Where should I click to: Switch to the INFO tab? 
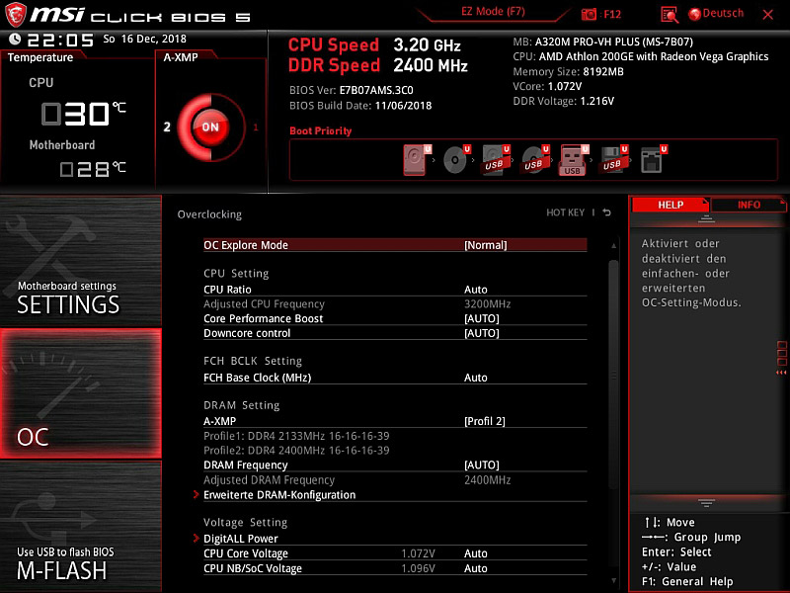(x=749, y=205)
